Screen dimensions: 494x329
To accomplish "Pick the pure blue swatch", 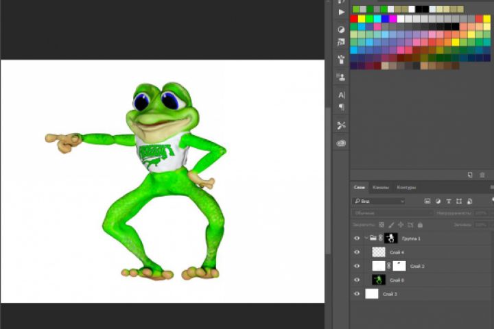I will pyautogui.click(x=385, y=19).
